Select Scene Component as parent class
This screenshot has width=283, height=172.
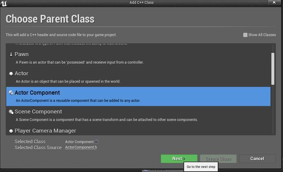tap(138, 115)
